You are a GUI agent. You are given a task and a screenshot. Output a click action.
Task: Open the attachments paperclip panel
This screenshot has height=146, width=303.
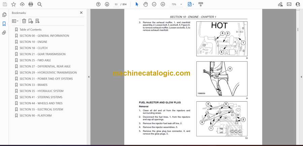[x=4, y=33]
